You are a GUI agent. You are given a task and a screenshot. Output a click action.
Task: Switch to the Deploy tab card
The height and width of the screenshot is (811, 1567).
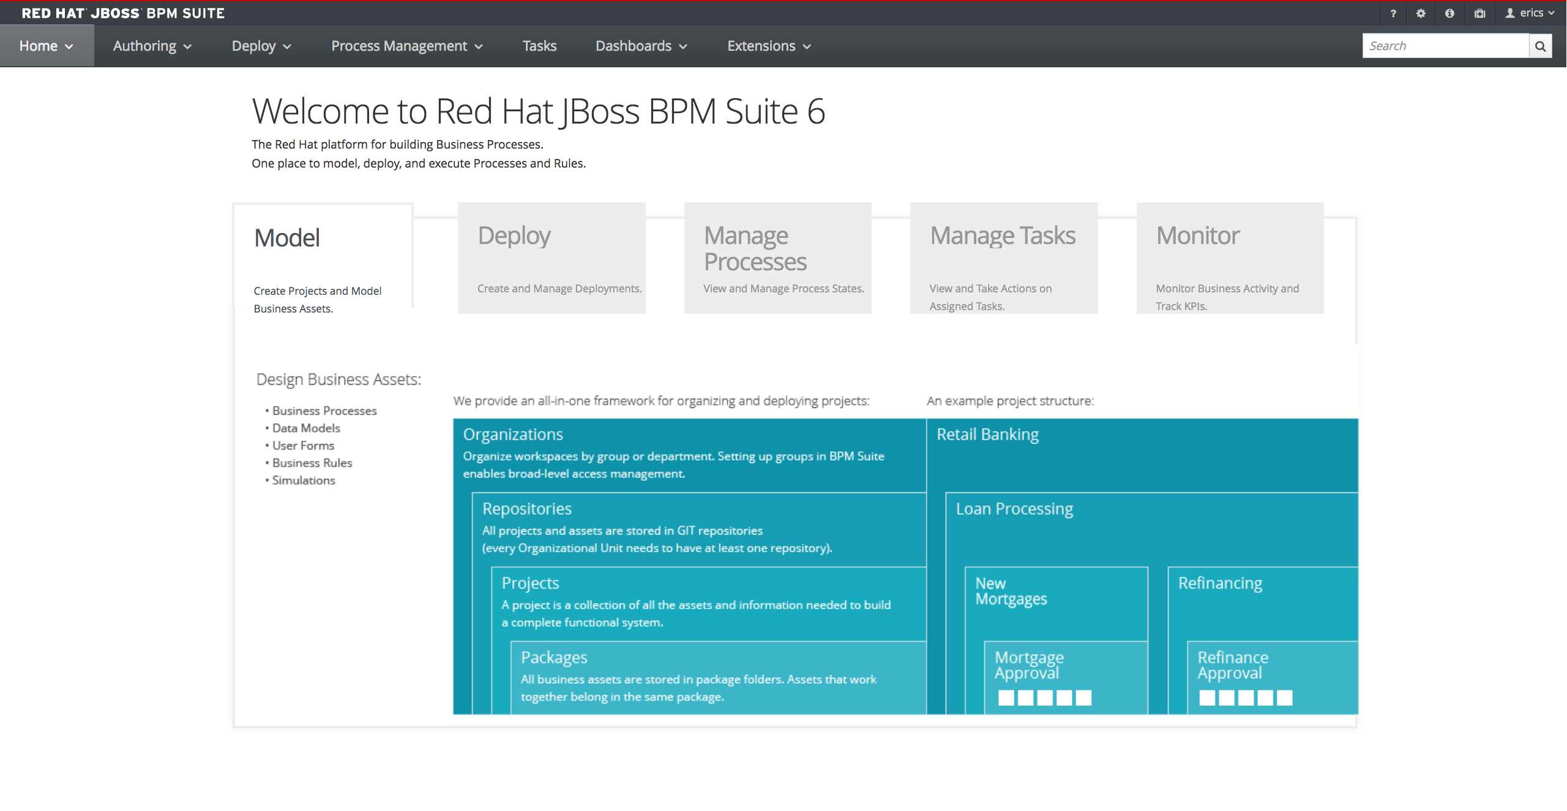pyautogui.click(x=551, y=257)
